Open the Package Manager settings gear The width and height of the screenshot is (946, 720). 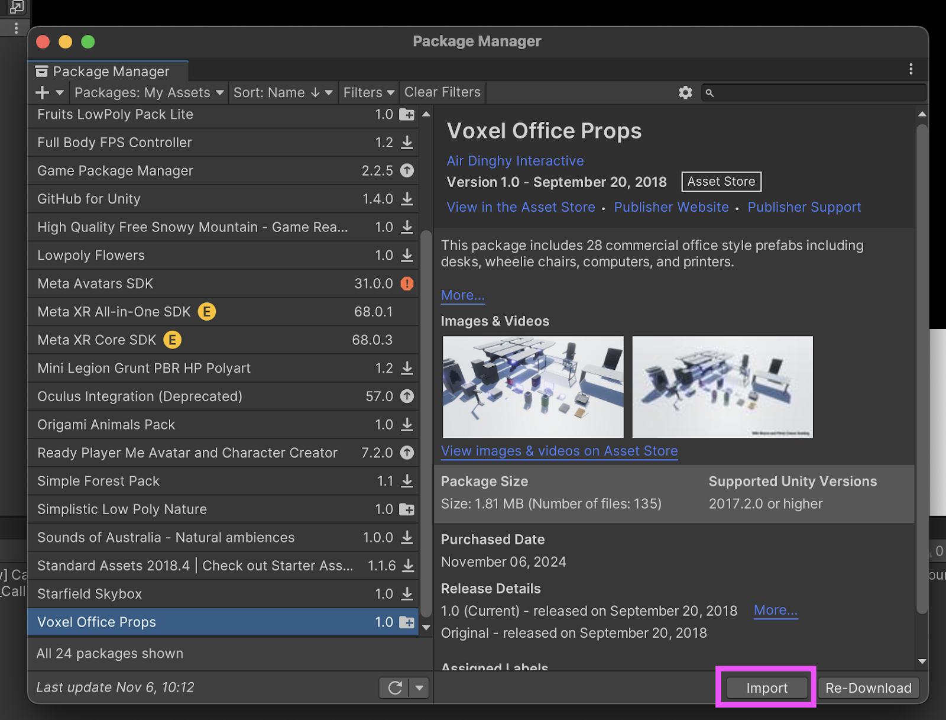[685, 93]
